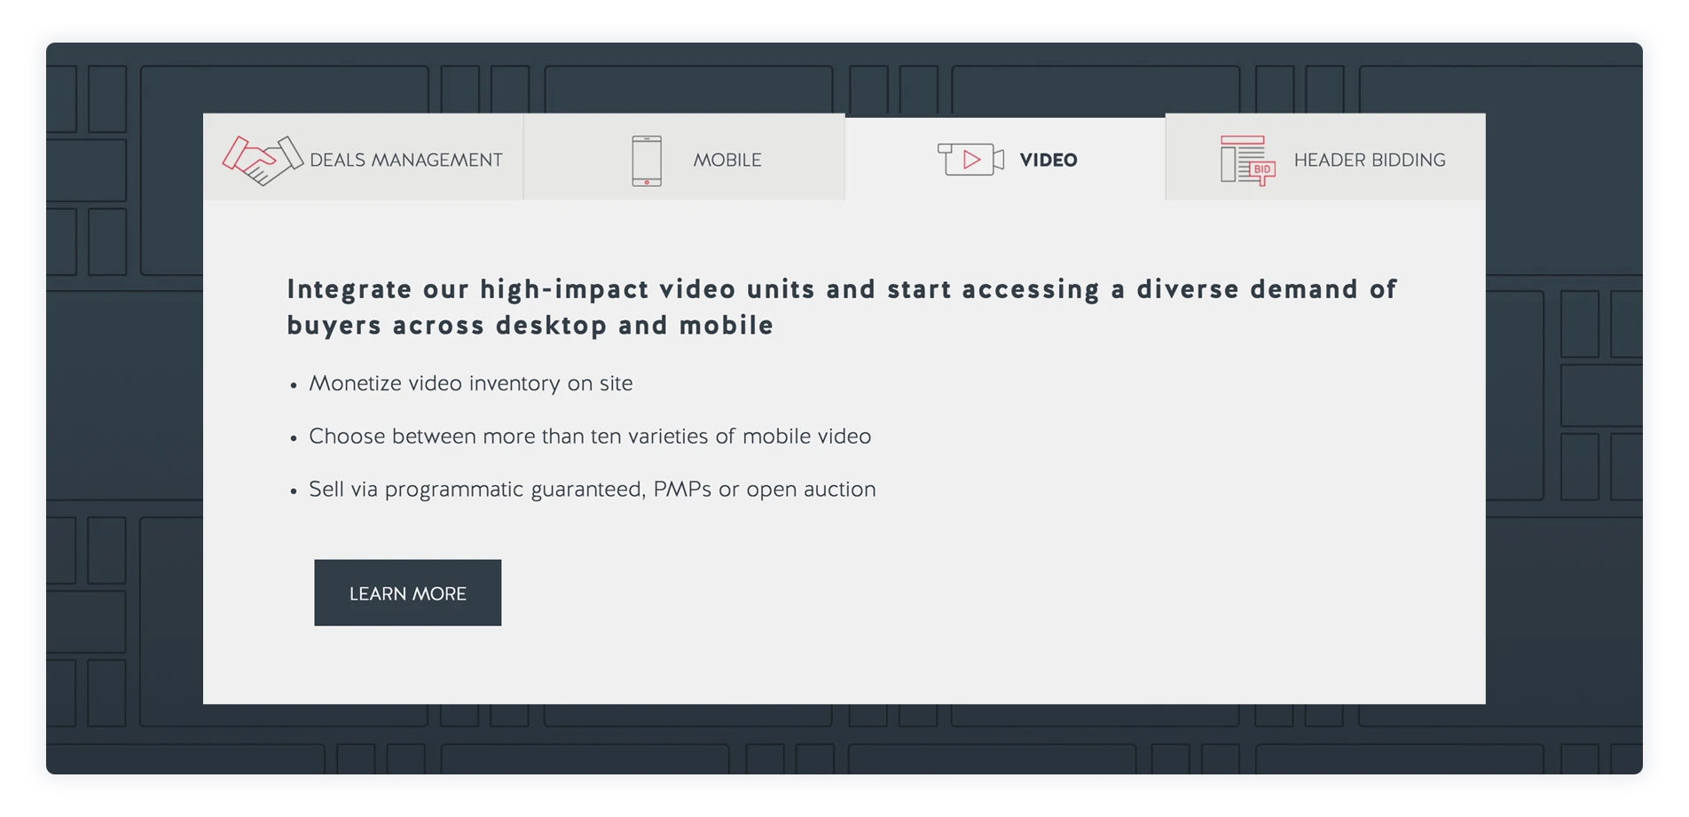
Task: Click the handshake icon for Deals Management
Action: tap(262, 160)
